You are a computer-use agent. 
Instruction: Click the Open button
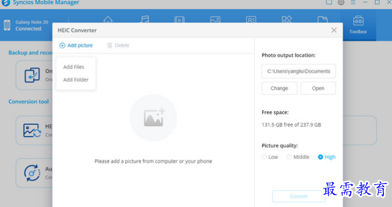(x=318, y=88)
